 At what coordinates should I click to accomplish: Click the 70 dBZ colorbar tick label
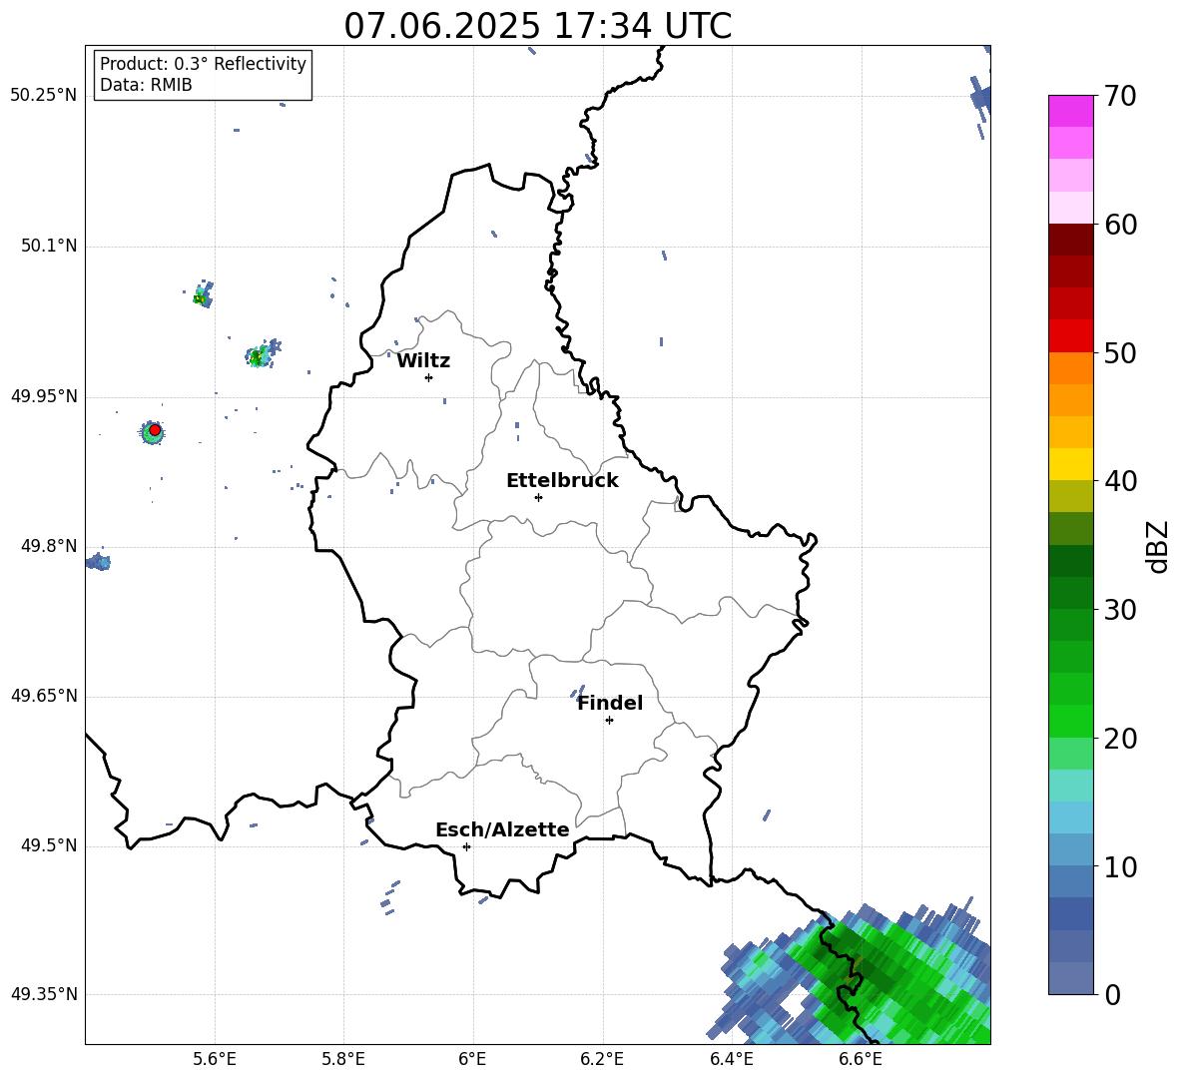pos(1120,96)
